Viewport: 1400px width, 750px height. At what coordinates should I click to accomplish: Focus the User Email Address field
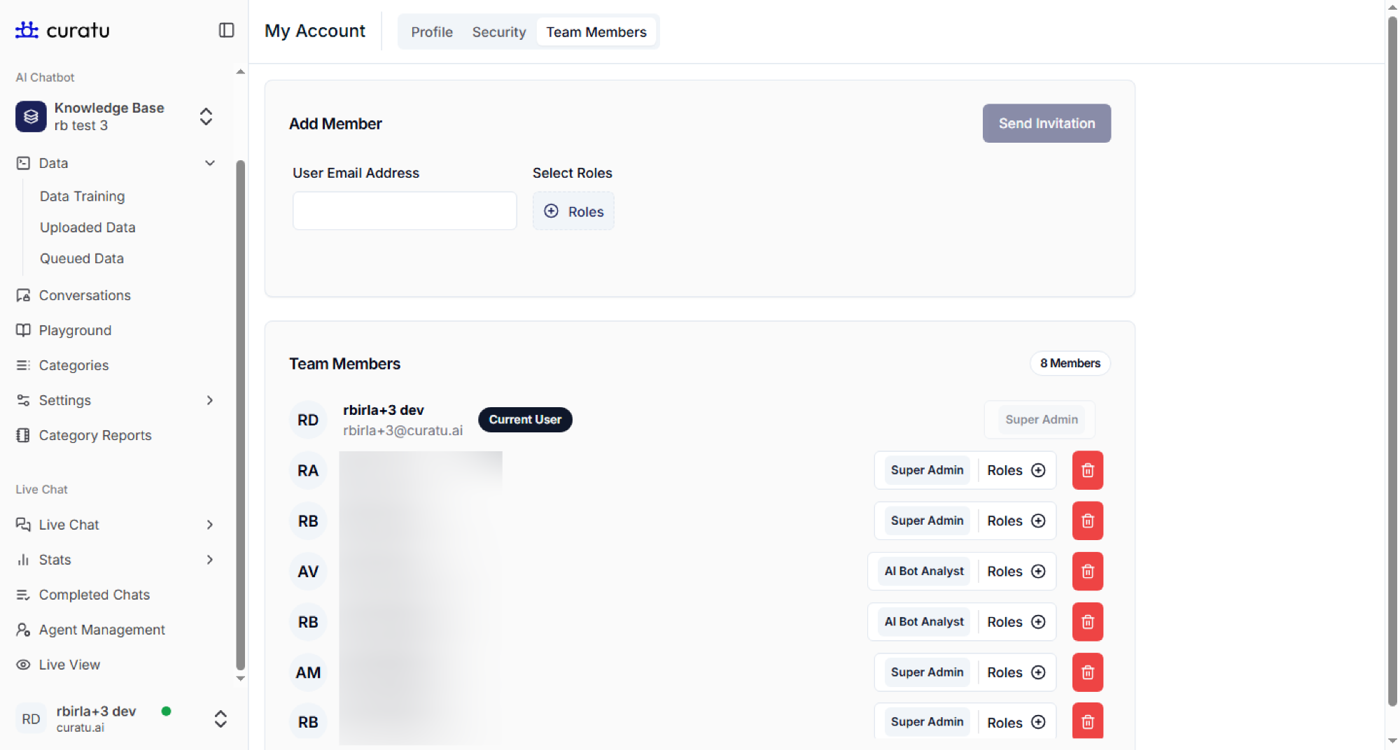(405, 211)
